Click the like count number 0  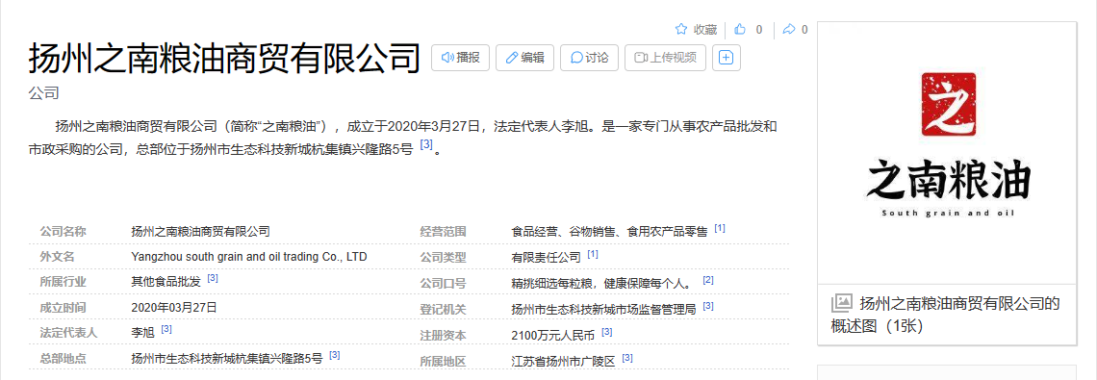tap(759, 30)
